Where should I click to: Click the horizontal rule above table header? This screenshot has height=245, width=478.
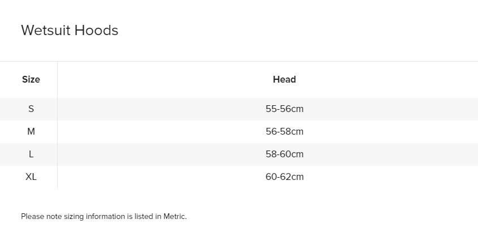pos(239,61)
